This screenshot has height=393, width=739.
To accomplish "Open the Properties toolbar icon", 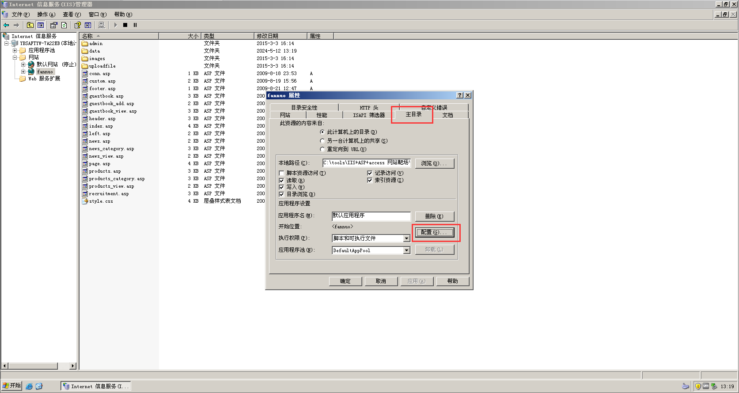I will pyautogui.click(x=54, y=25).
